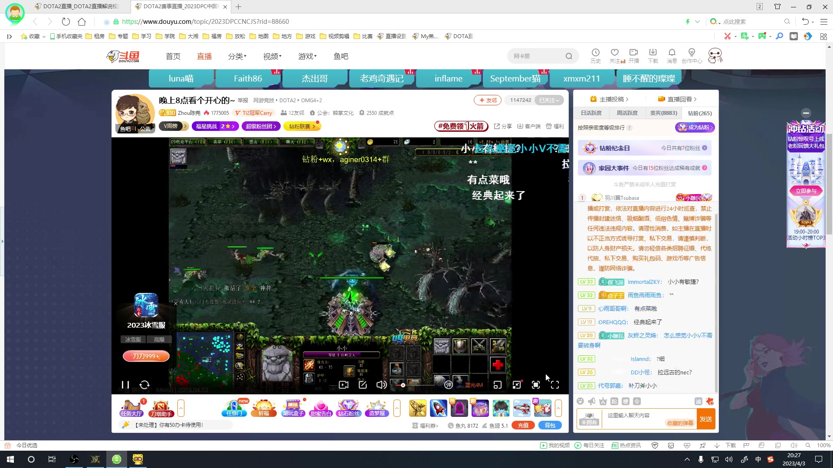This screenshot has width=833, height=468.
Task: Send the red airplane gift
Action: [x=521, y=408]
